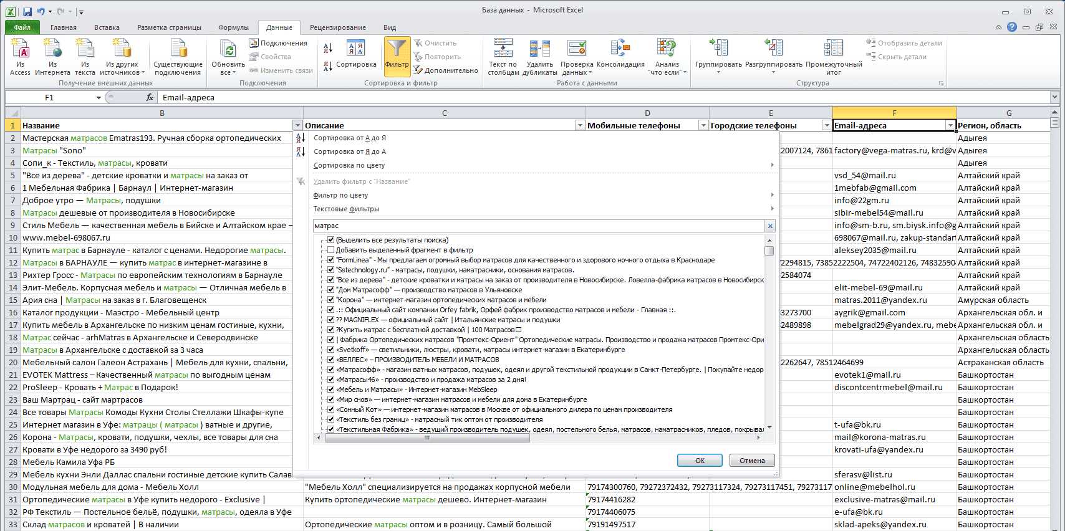Confirm the filter with OK
Viewport: 1065px width, 531px height.
point(700,461)
